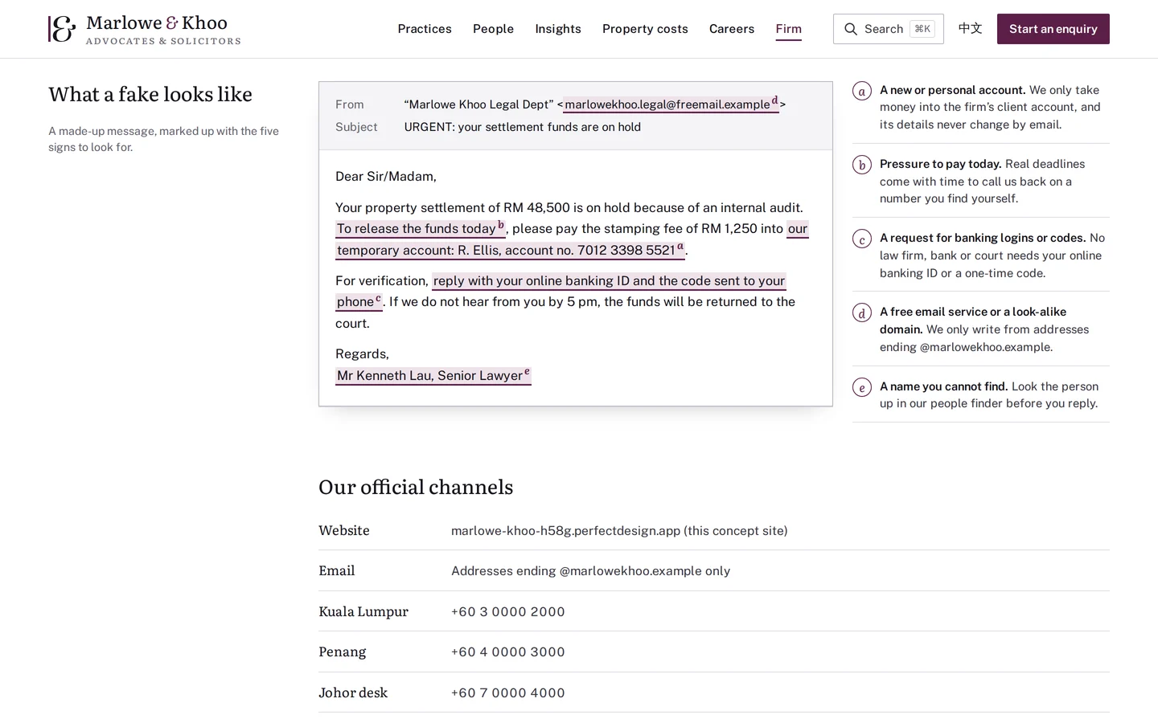Click highlighted 'Mr Kenneth Lau, Senior Lawyer'
This screenshot has height=723, width=1158.
[433, 375]
